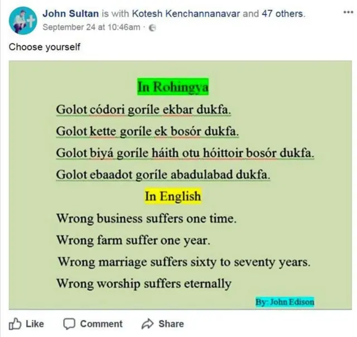Screen dimensions: 357x337
Task: Click the "Choose yourself" post caption
Action: 44,47
